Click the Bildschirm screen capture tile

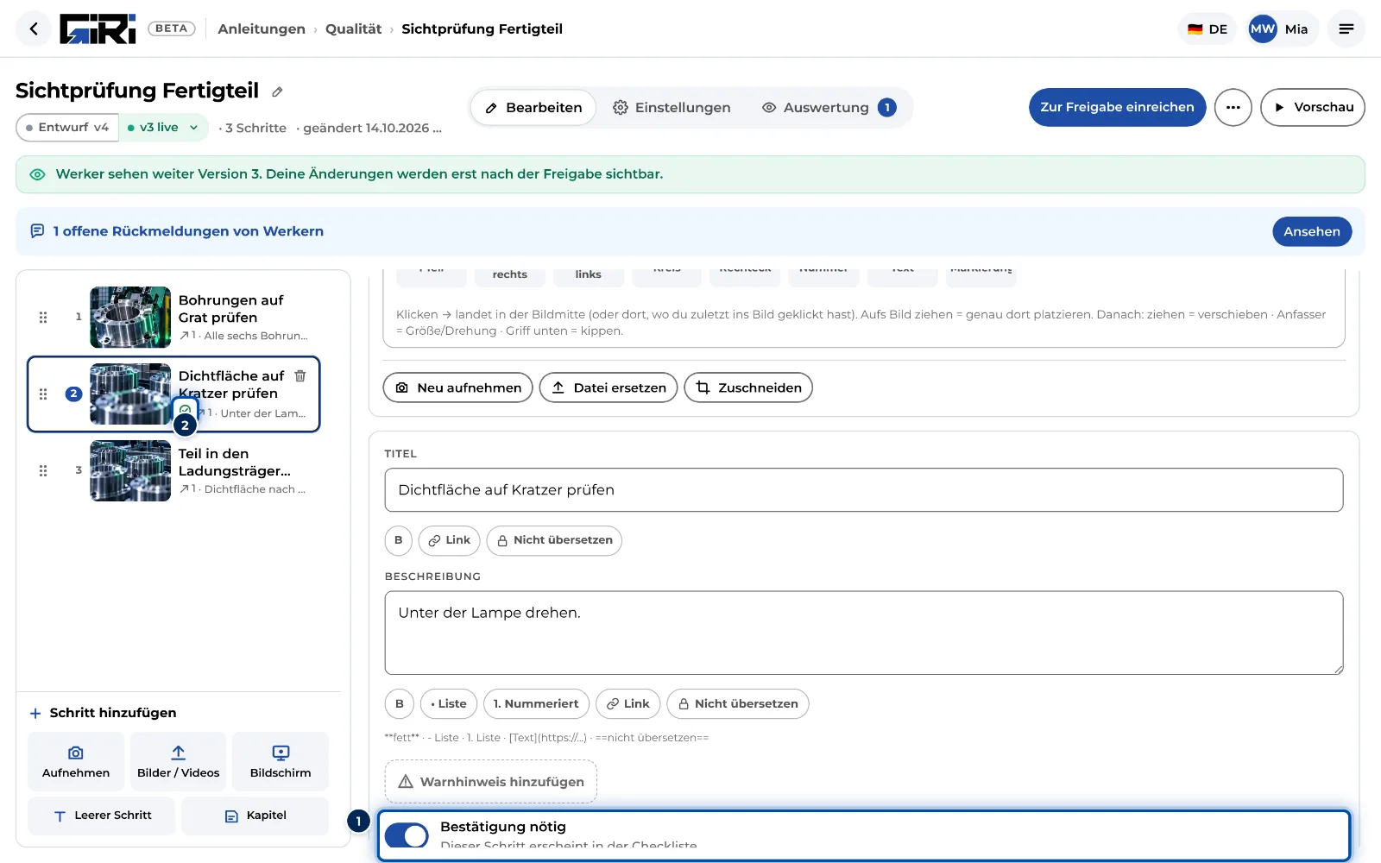point(281,761)
